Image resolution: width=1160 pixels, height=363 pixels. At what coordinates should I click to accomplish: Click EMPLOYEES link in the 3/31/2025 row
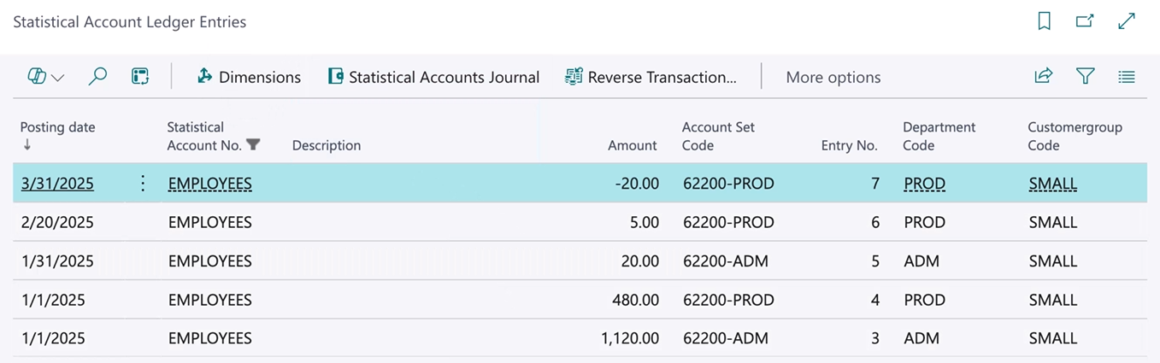[x=209, y=184]
